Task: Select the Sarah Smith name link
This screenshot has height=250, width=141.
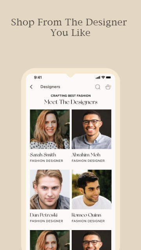Action: 43,155
